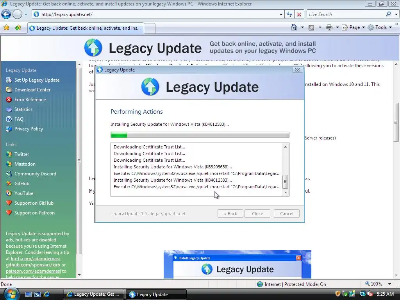Click the address bar URL field
The height and width of the screenshot is (300, 400).
pos(155,14)
